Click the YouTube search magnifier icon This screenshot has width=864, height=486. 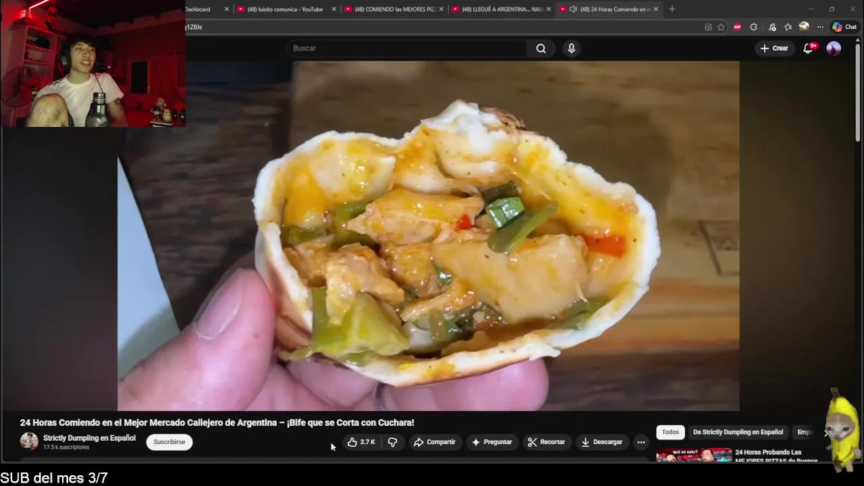(541, 49)
